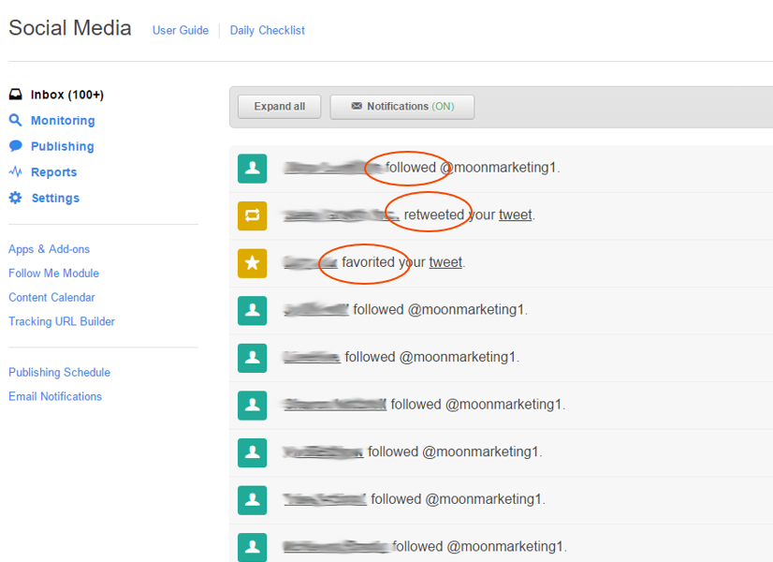Click the green follower icon in first row
773x562 pixels.
pos(253,169)
